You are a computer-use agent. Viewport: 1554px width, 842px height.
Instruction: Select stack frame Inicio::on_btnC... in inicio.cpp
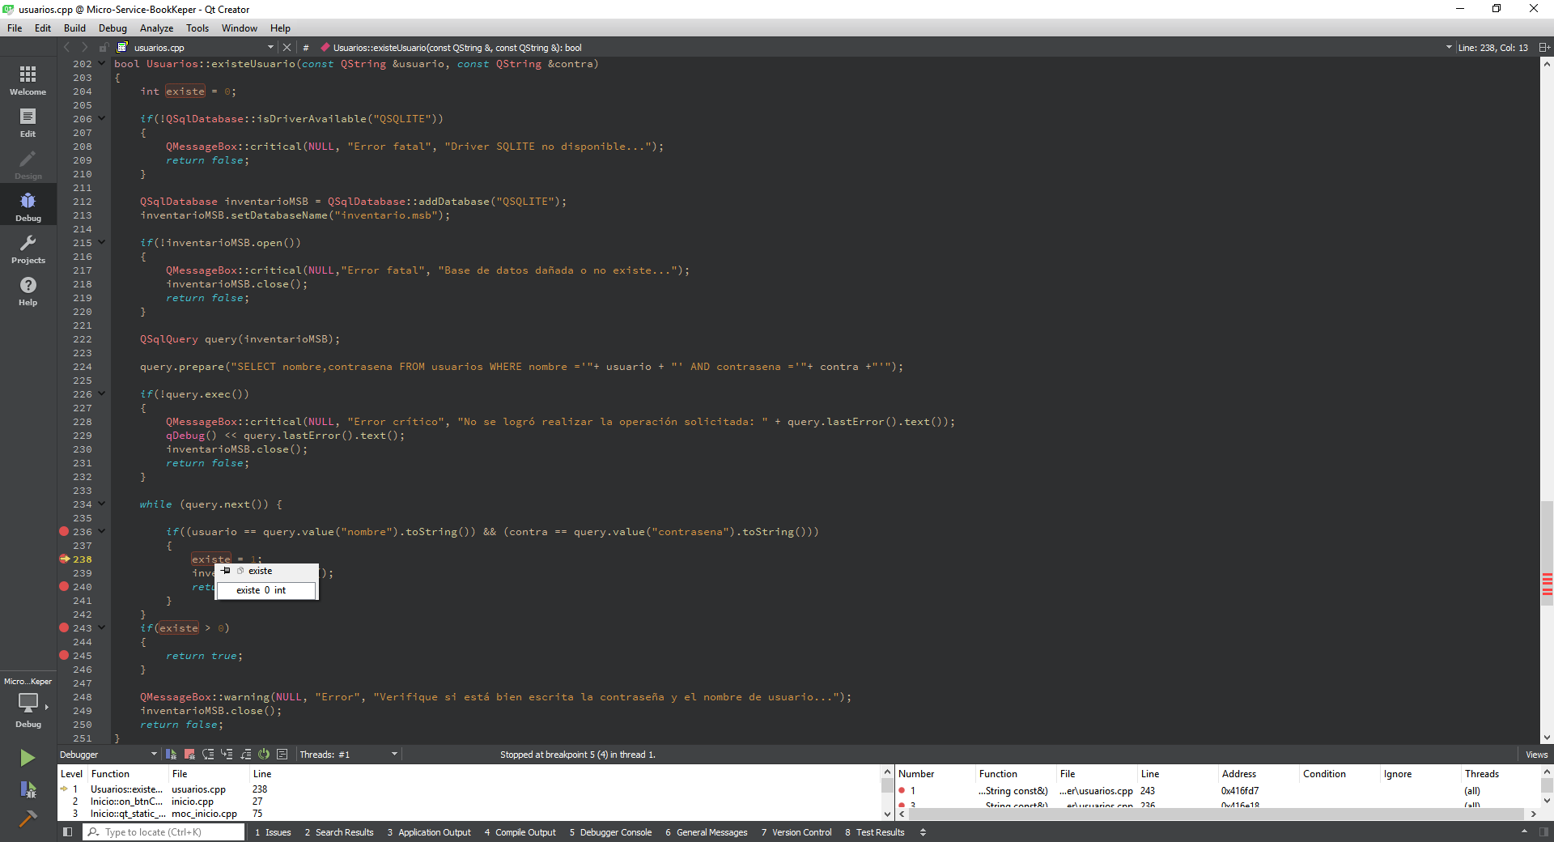127,802
